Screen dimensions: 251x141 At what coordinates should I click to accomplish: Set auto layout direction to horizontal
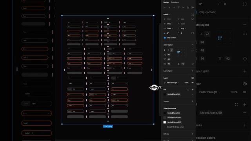click(x=168, y=50)
